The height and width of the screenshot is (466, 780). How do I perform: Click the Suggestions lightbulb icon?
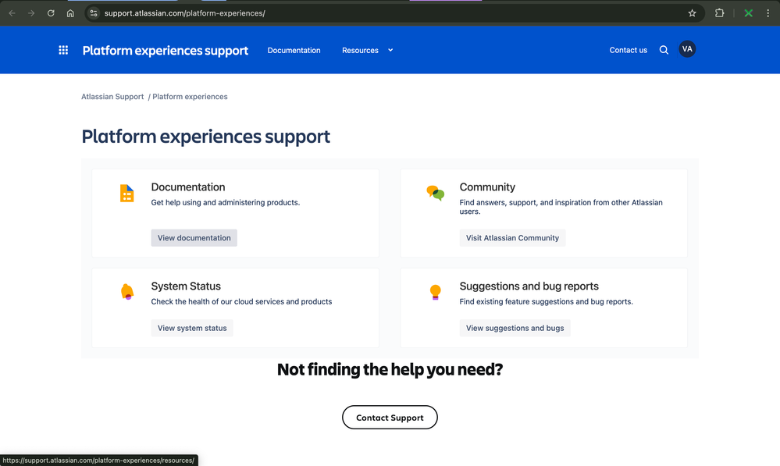point(435,292)
